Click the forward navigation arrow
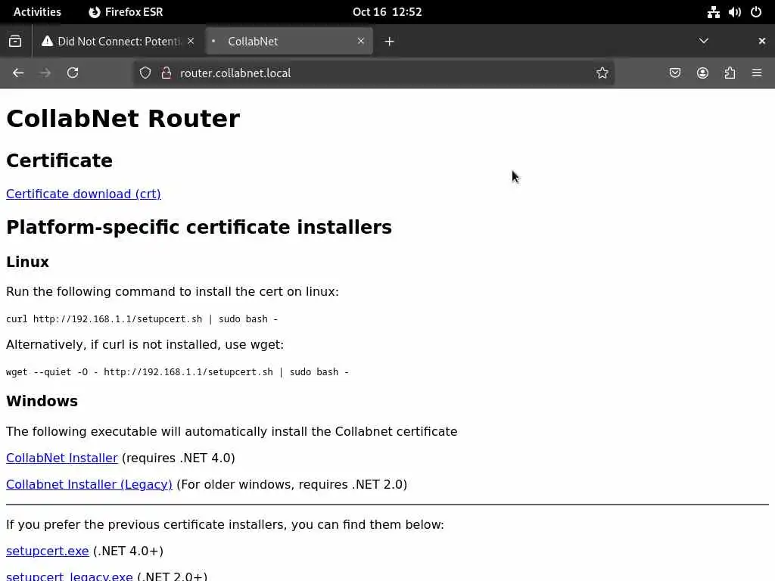This screenshot has height=581, width=775. pyautogui.click(x=45, y=73)
